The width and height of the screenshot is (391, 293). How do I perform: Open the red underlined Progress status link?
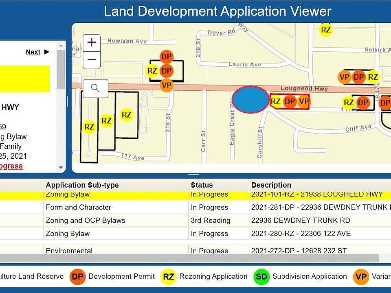coord(11,166)
